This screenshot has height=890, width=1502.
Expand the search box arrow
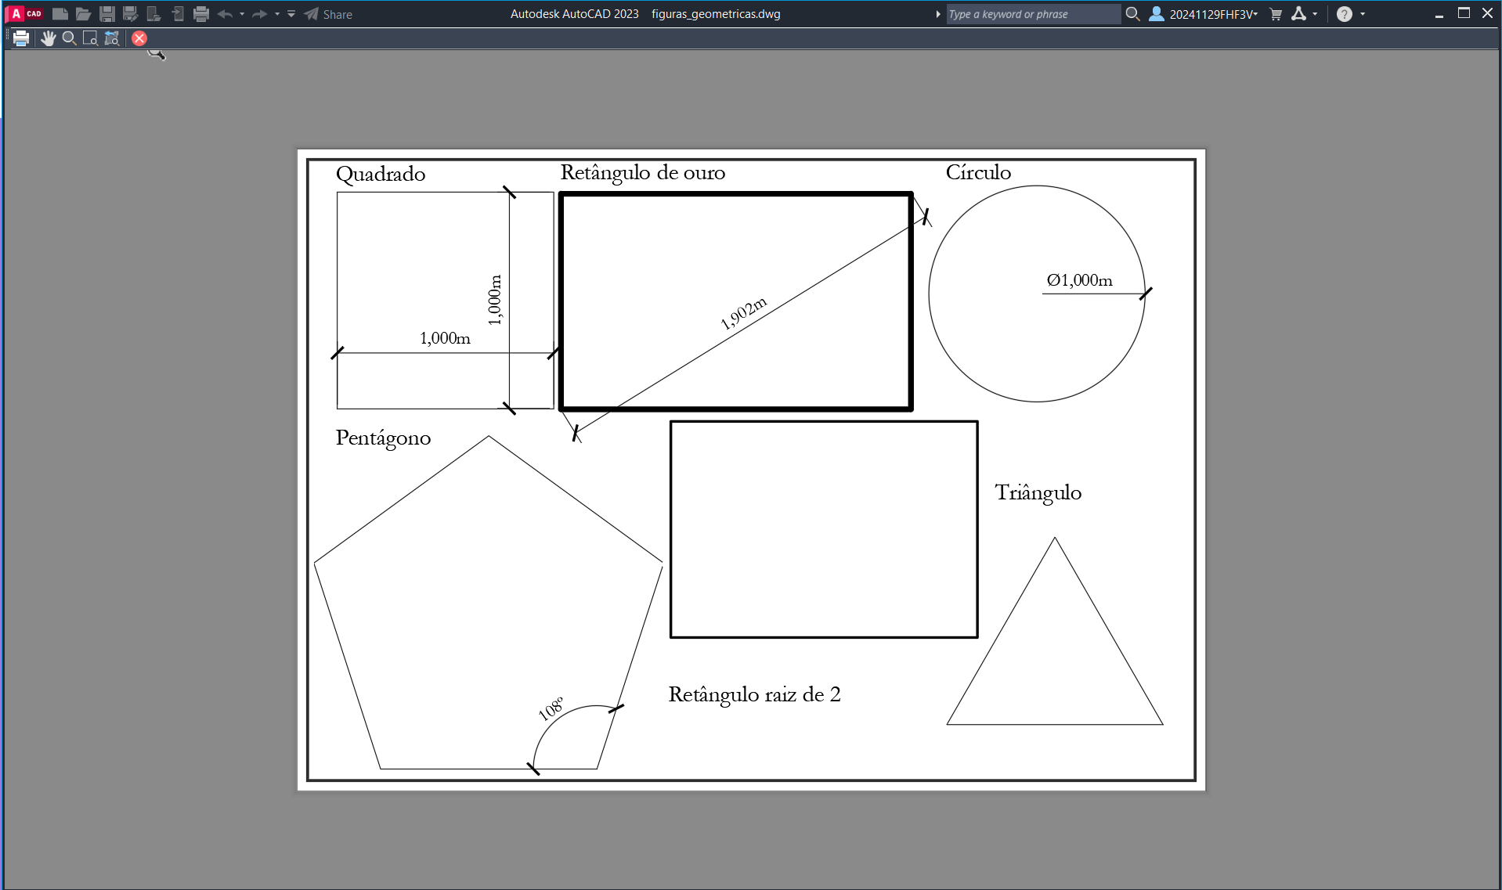pyautogui.click(x=938, y=14)
